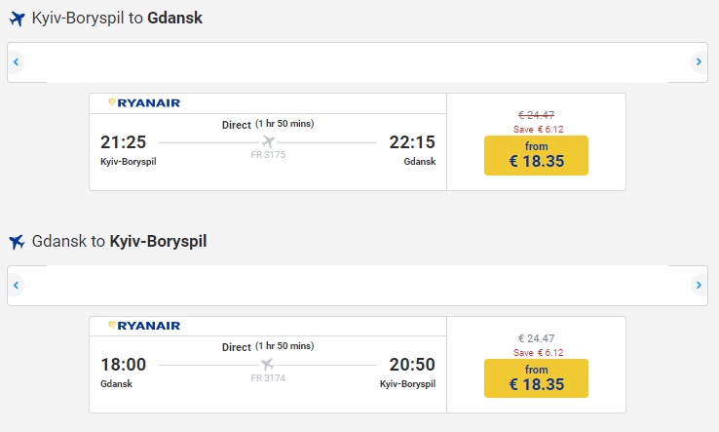Click the crossed-out €24.47 price on the outbound flight
This screenshot has width=719, height=432.
point(536,115)
